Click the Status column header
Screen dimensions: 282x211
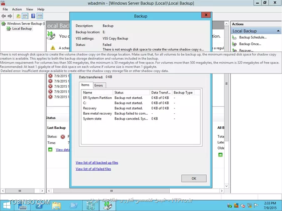coord(131,93)
